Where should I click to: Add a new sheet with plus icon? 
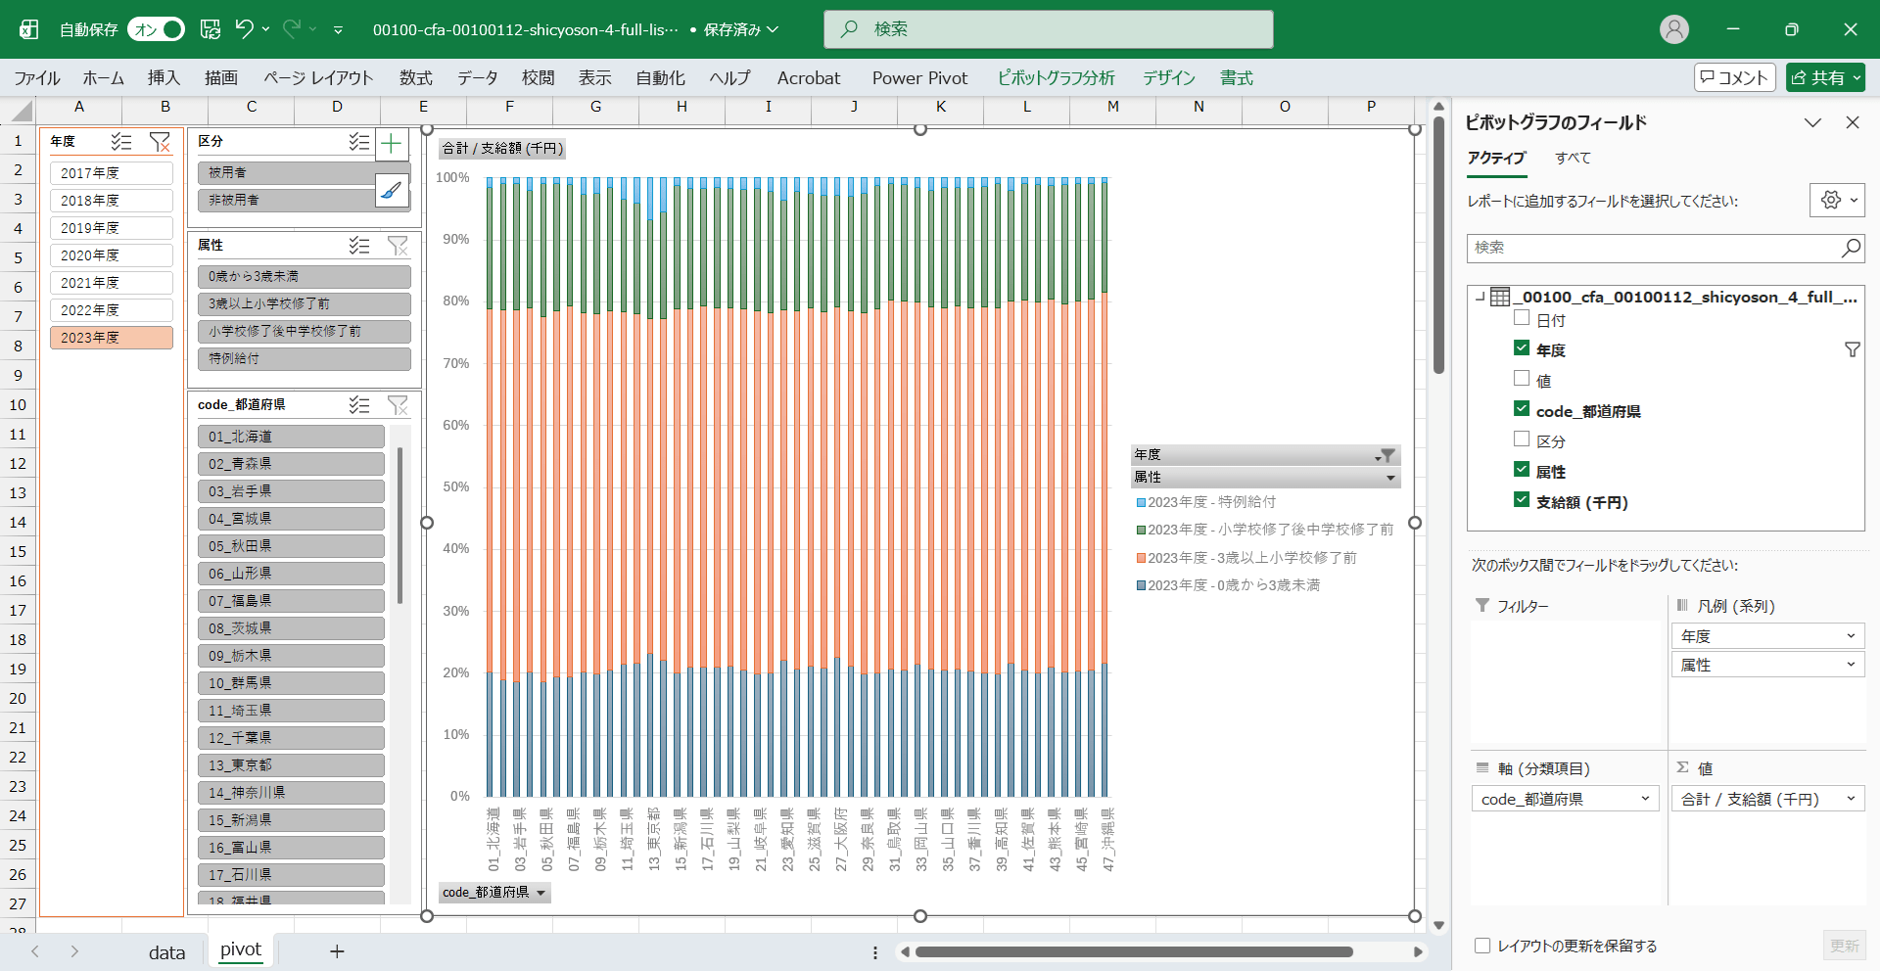point(337,951)
